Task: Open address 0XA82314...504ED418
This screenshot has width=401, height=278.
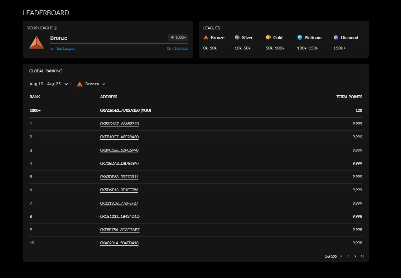Action: (119, 243)
